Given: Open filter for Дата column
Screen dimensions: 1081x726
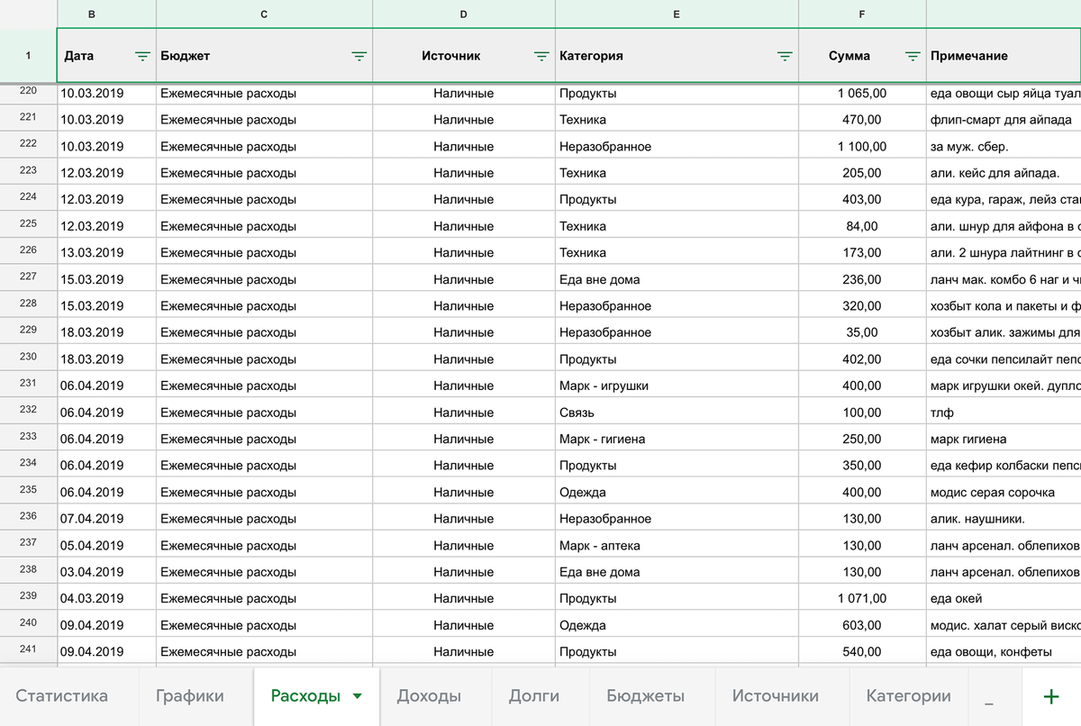Looking at the screenshot, I should click(x=142, y=56).
